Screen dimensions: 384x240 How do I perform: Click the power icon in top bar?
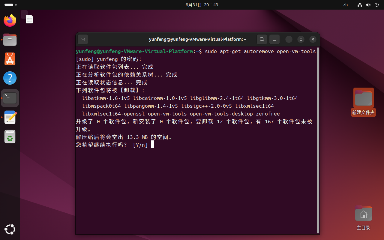point(376,5)
